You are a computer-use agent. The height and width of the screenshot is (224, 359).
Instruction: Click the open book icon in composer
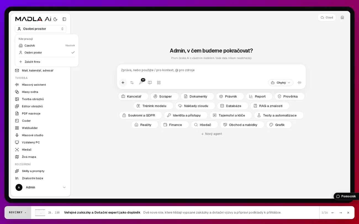[150, 82]
